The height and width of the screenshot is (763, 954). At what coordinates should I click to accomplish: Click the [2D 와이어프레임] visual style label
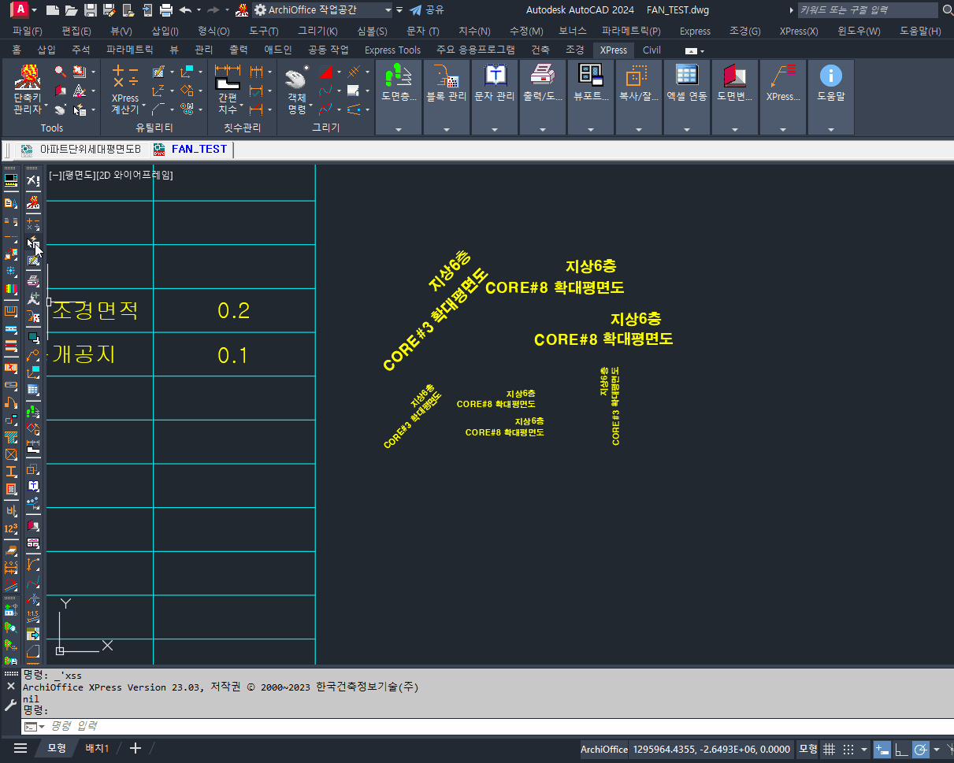click(x=134, y=176)
